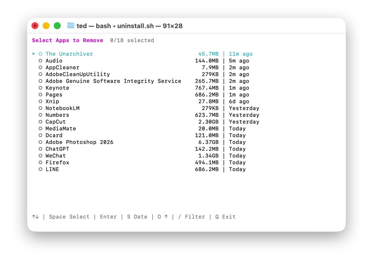
Task: Click the 'Space Select' hint in footer
Action: 69,217
